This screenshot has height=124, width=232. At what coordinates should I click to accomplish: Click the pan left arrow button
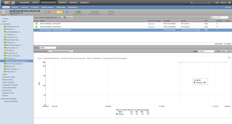[x=50, y=51]
